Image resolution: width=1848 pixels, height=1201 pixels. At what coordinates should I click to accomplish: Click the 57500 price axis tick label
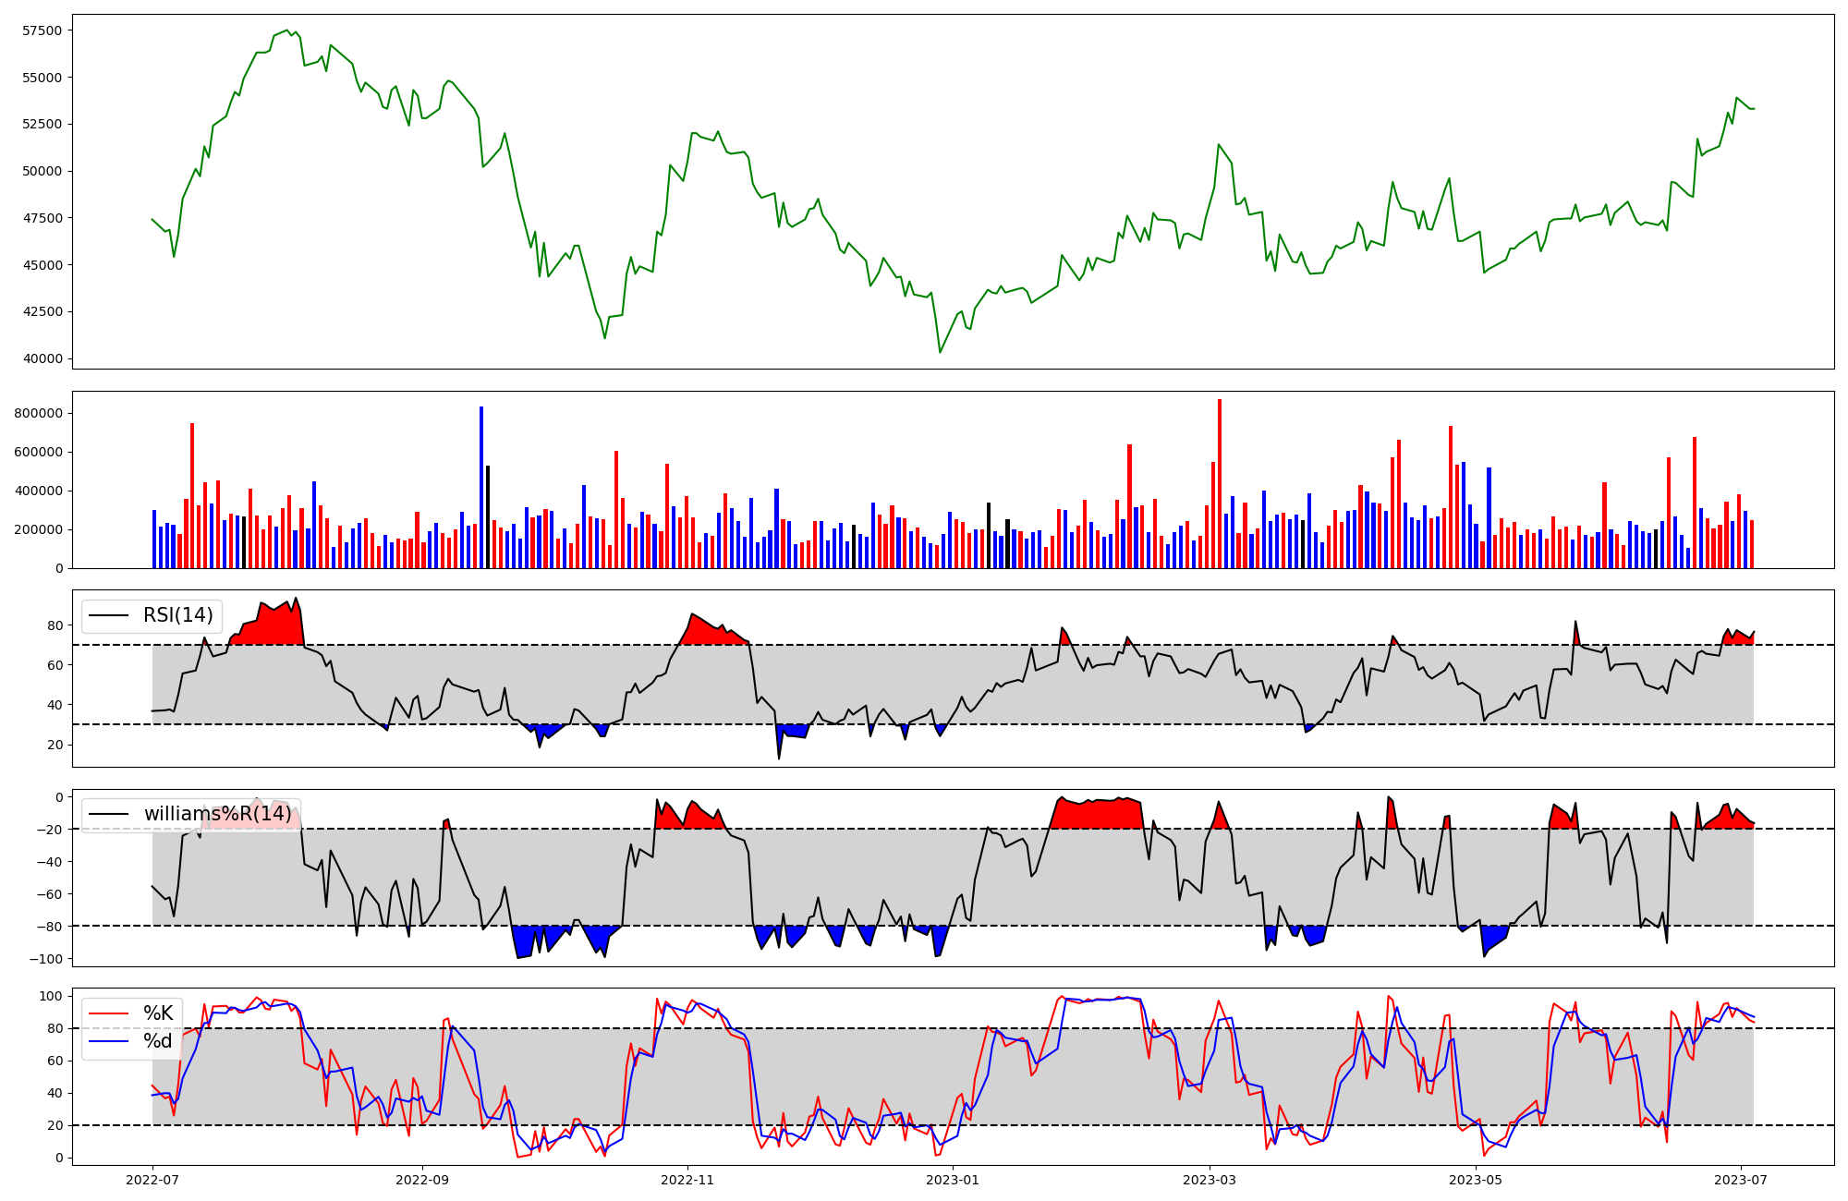click(x=43, y=30)
